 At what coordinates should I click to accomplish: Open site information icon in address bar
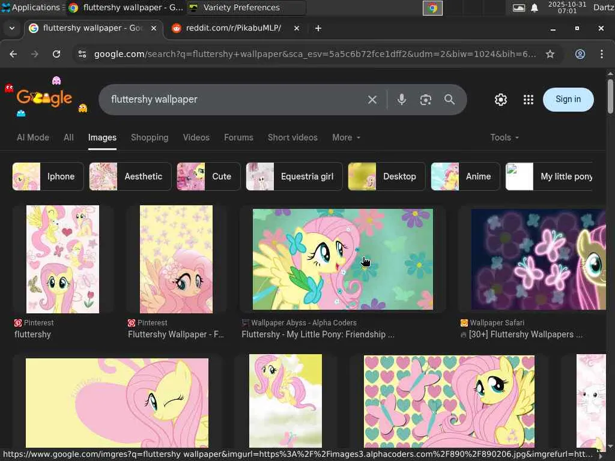click(x=82, y=54)
